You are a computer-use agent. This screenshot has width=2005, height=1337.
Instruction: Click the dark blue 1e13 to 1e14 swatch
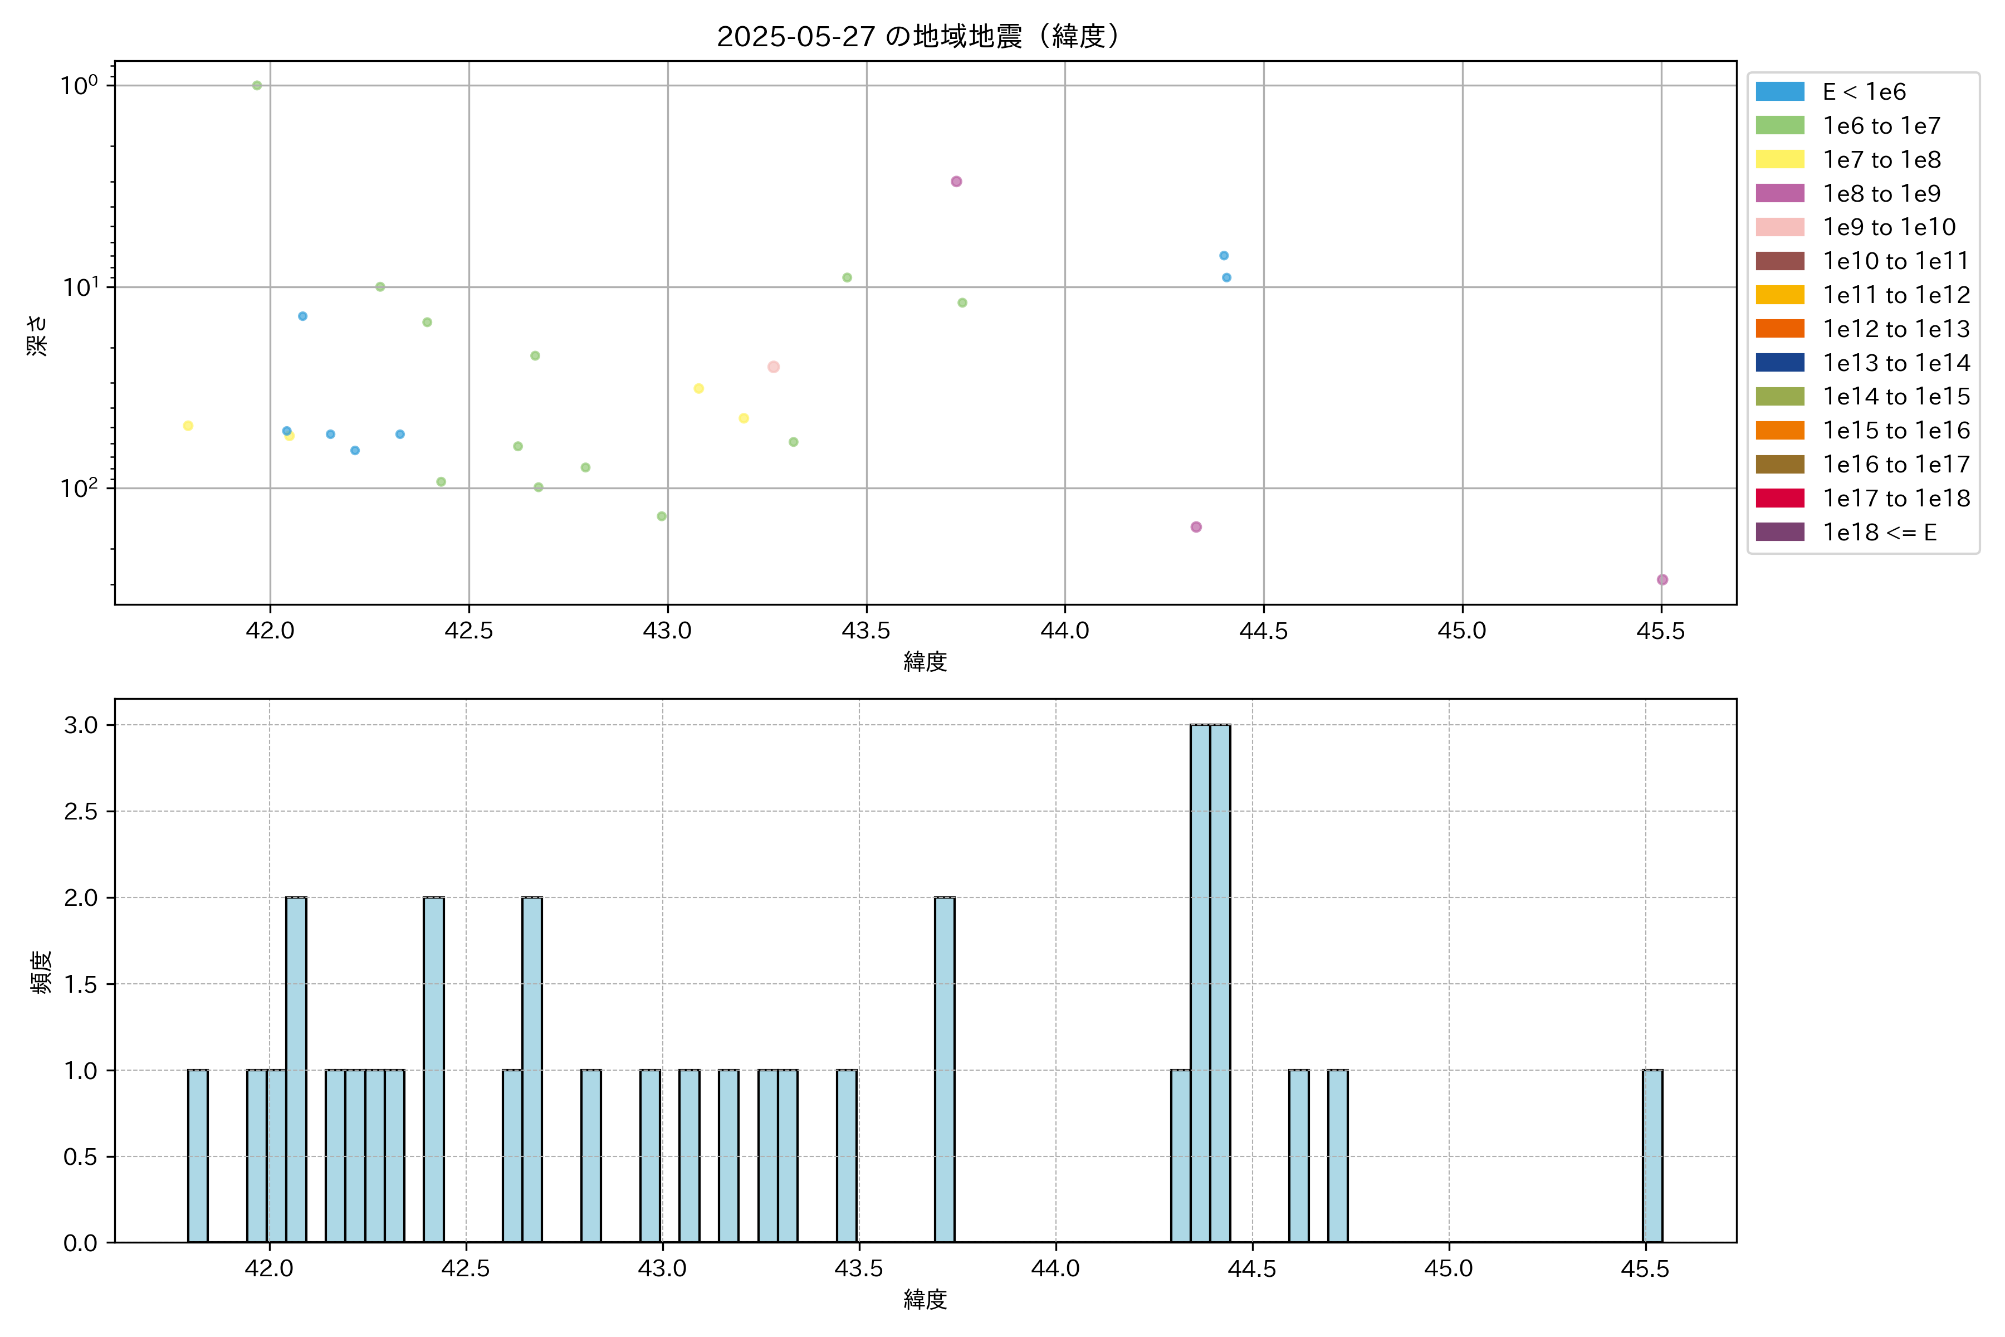tap(1780, 363)
